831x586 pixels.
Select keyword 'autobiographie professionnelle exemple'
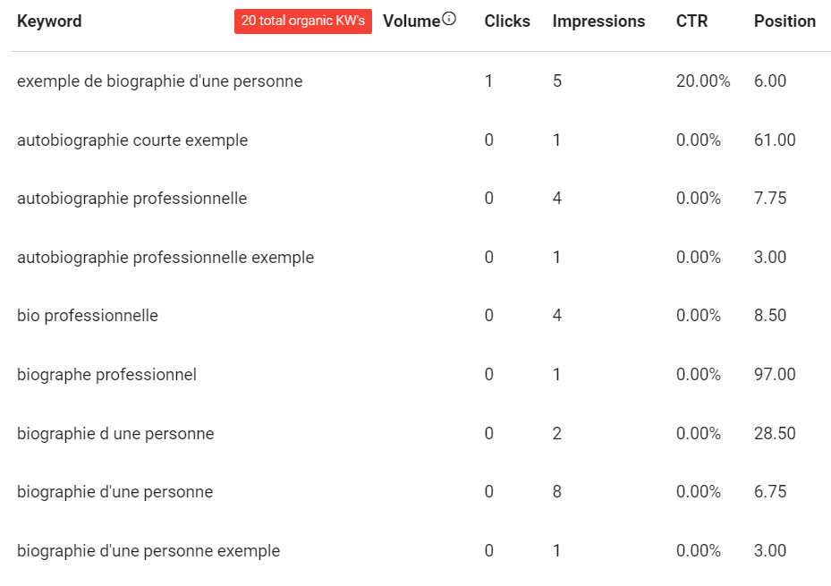tap(165, 257)
